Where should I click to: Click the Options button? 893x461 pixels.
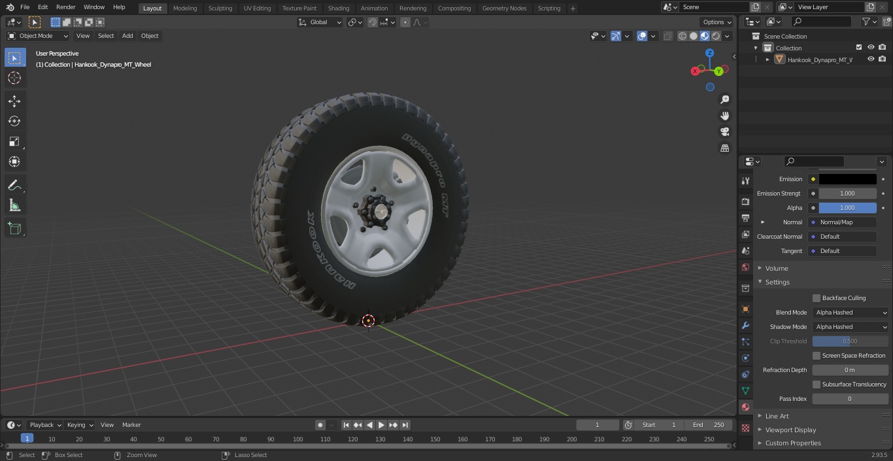point(717,22)
